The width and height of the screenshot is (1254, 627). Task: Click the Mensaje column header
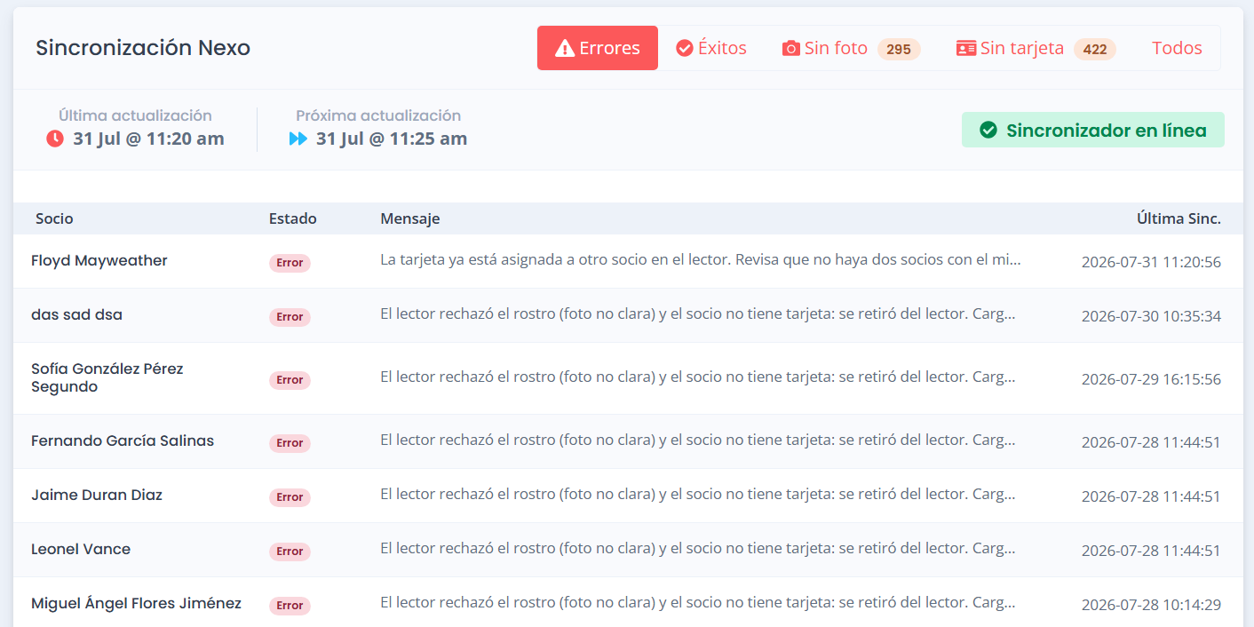click(x=410, y=218)
